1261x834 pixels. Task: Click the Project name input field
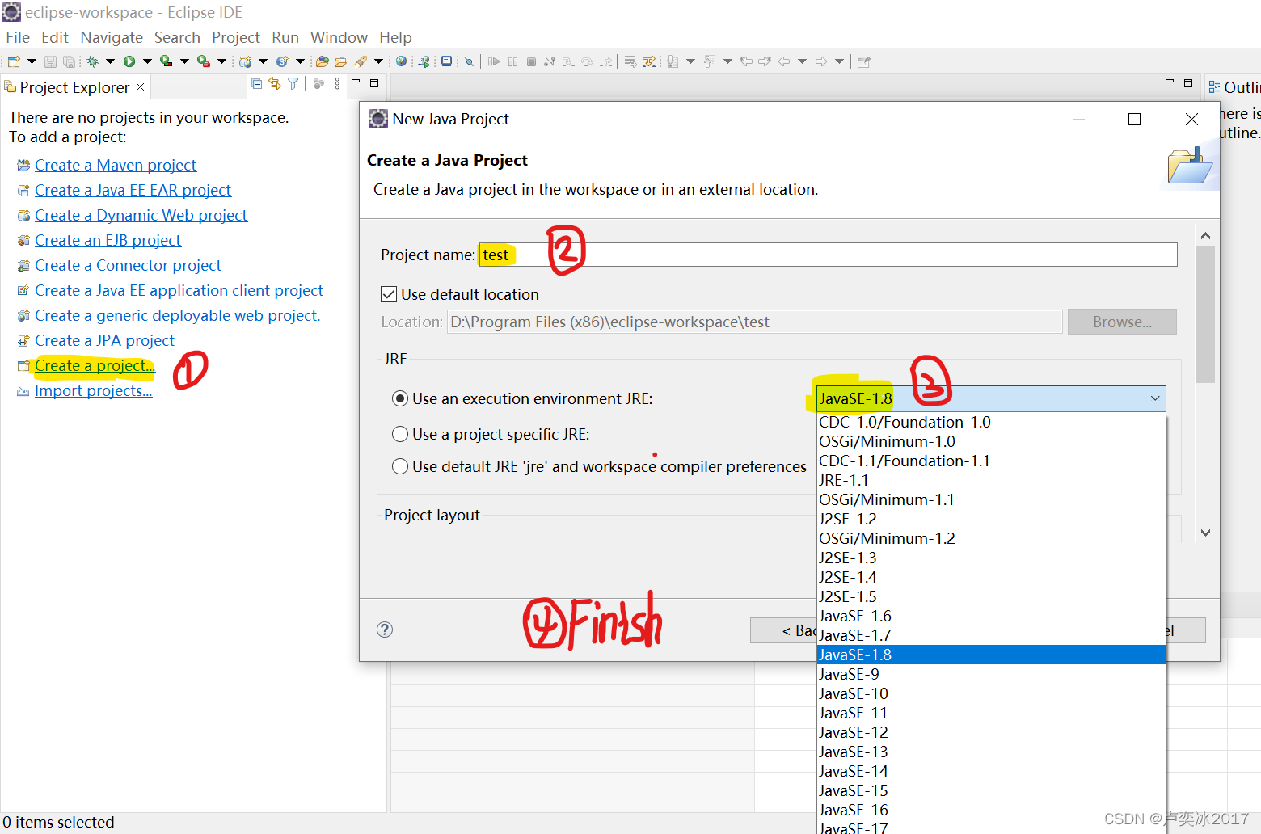coord(828,255)
